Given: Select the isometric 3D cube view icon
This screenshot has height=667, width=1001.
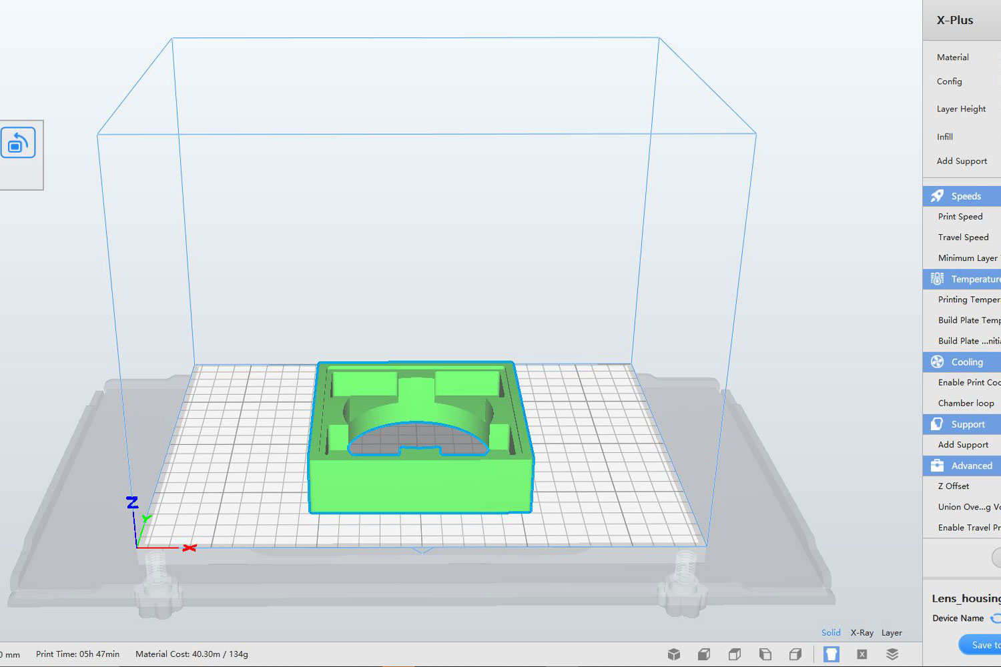Looking at the screenshot, I should coord(674,654).
